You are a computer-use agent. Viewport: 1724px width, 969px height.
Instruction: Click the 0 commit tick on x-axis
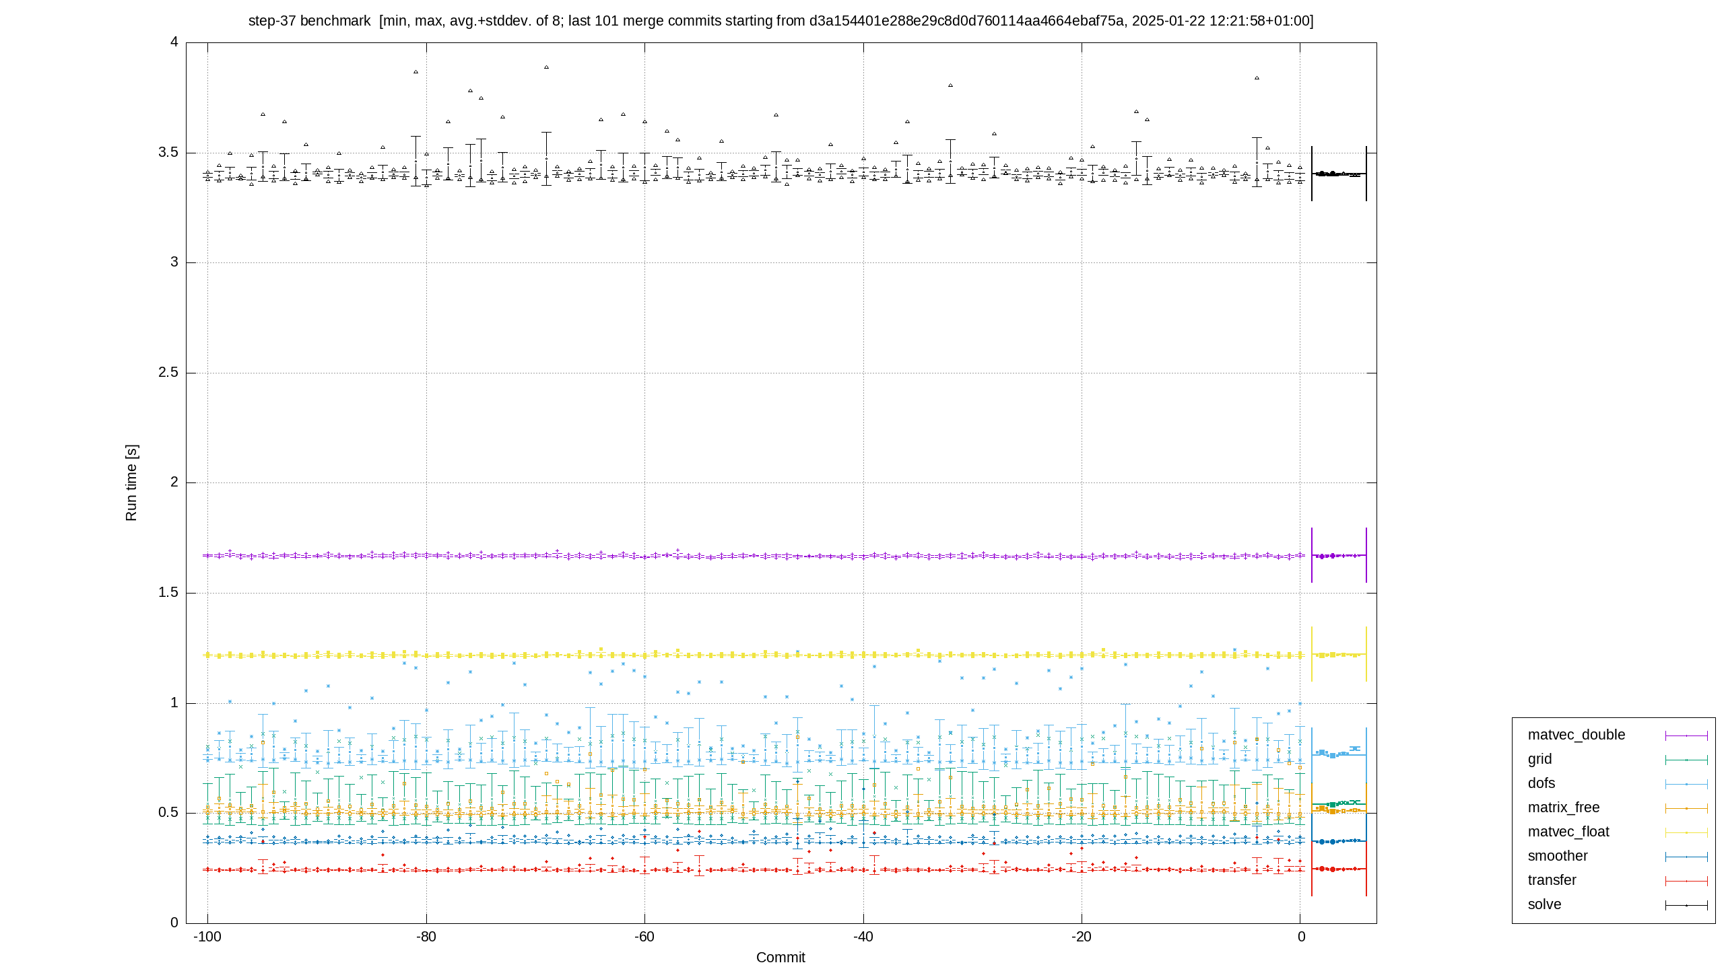[x=1301, y=937]
